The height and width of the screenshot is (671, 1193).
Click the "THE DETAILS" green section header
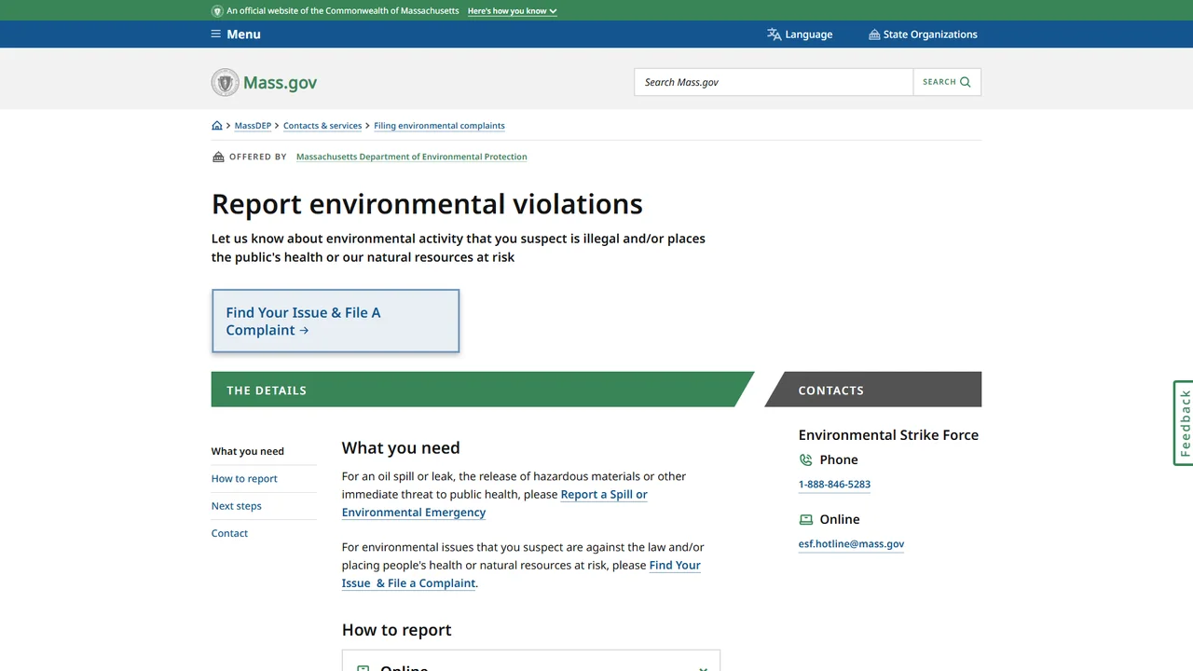[482, 390]
